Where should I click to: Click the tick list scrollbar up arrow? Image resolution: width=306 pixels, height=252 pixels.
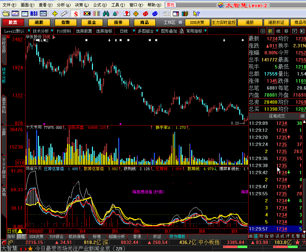point(304,122)
